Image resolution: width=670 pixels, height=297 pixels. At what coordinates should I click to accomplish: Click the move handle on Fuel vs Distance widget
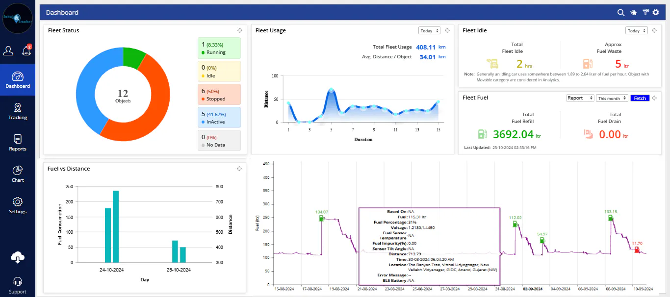pyautogui.click(x=239, y=169)
